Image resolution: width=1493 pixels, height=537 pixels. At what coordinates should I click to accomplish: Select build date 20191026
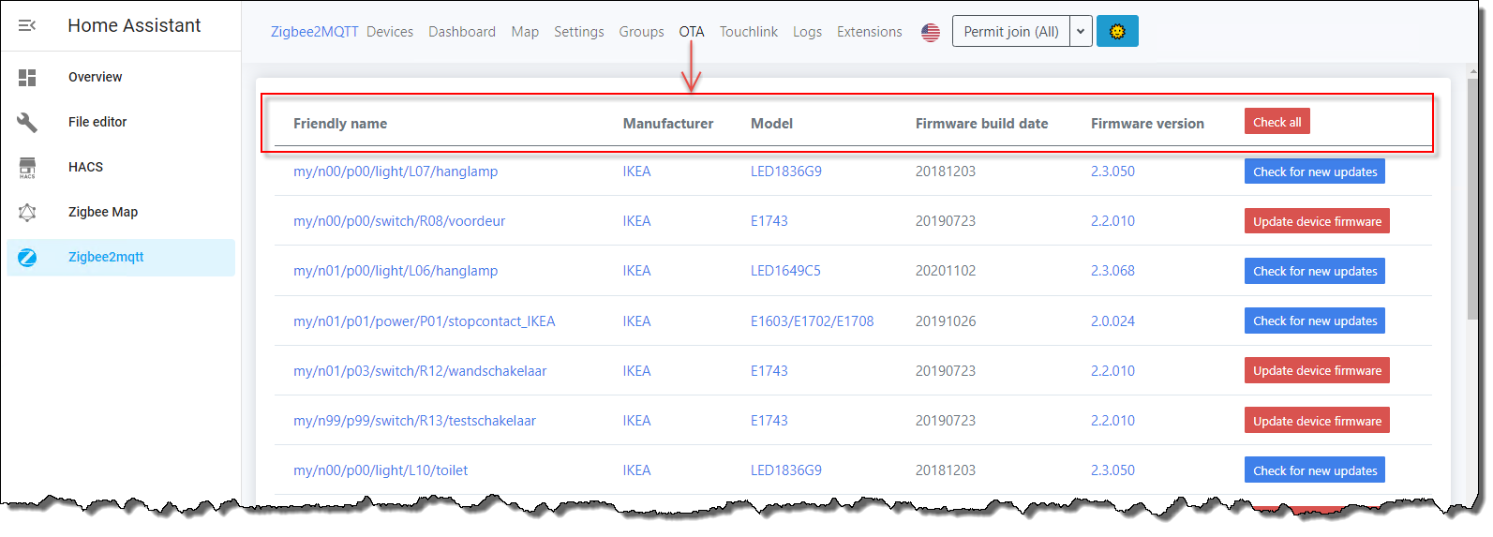coord(946,321)
